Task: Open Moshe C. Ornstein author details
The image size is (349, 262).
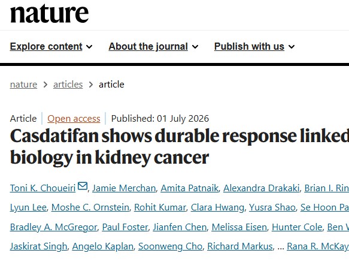Action: (90, 207)
